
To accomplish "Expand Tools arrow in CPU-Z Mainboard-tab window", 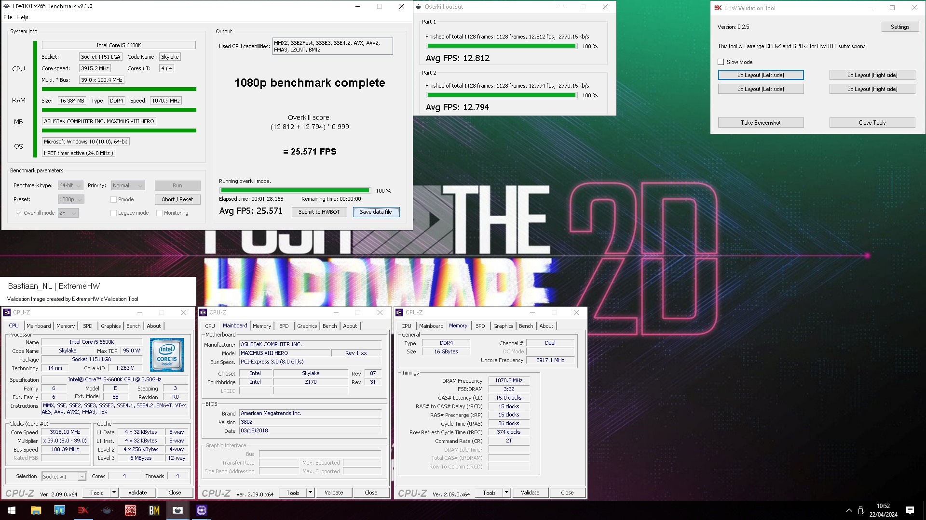I will (x=311, y=492).
